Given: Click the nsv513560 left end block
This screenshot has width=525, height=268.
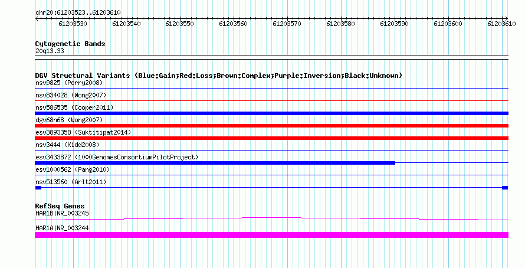Looking at the screenshot, I should click(x=38, y=188).
